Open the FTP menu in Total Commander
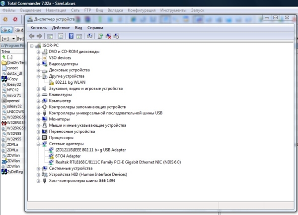The image size is (298, 215). point(87,10)
